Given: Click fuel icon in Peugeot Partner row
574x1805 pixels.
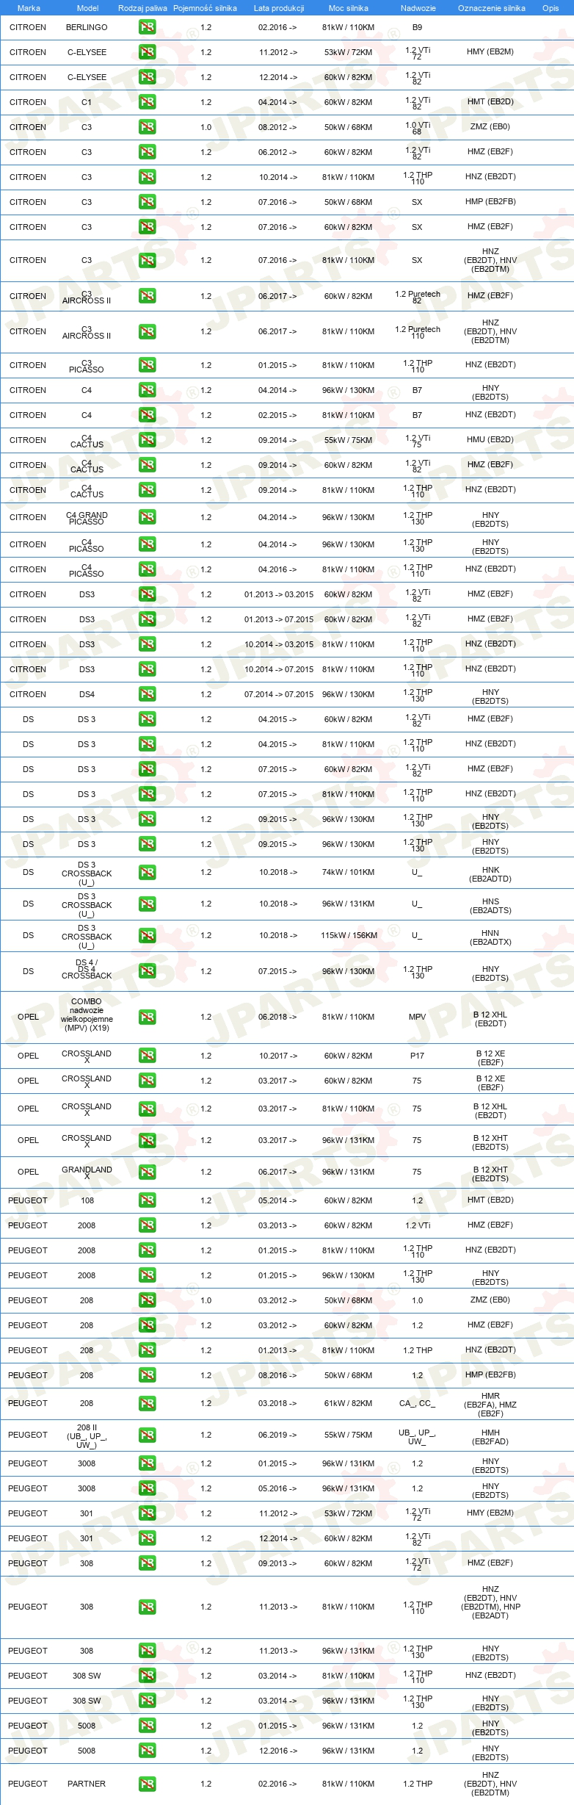Looking at the screenshot, I should click(x=147, y=1784).
